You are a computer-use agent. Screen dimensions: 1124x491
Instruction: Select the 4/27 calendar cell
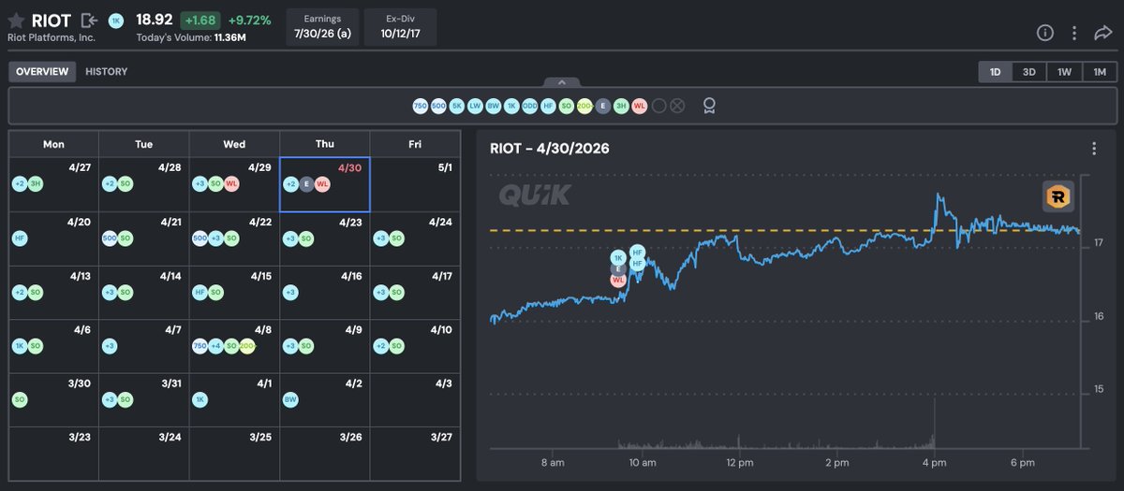(x=53, y=184)
